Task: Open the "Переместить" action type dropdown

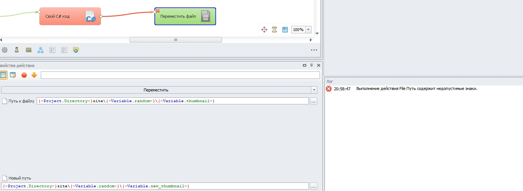Action: pos(159,90)
